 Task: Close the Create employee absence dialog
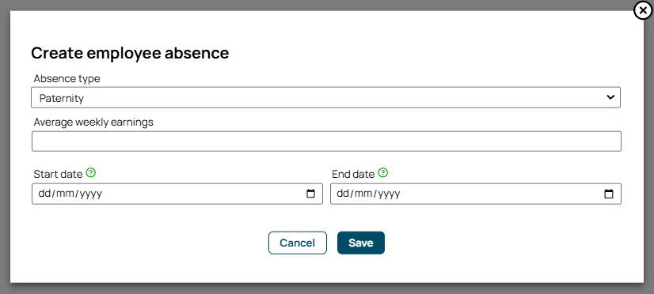pyautogui.click(x=643, y=11)
